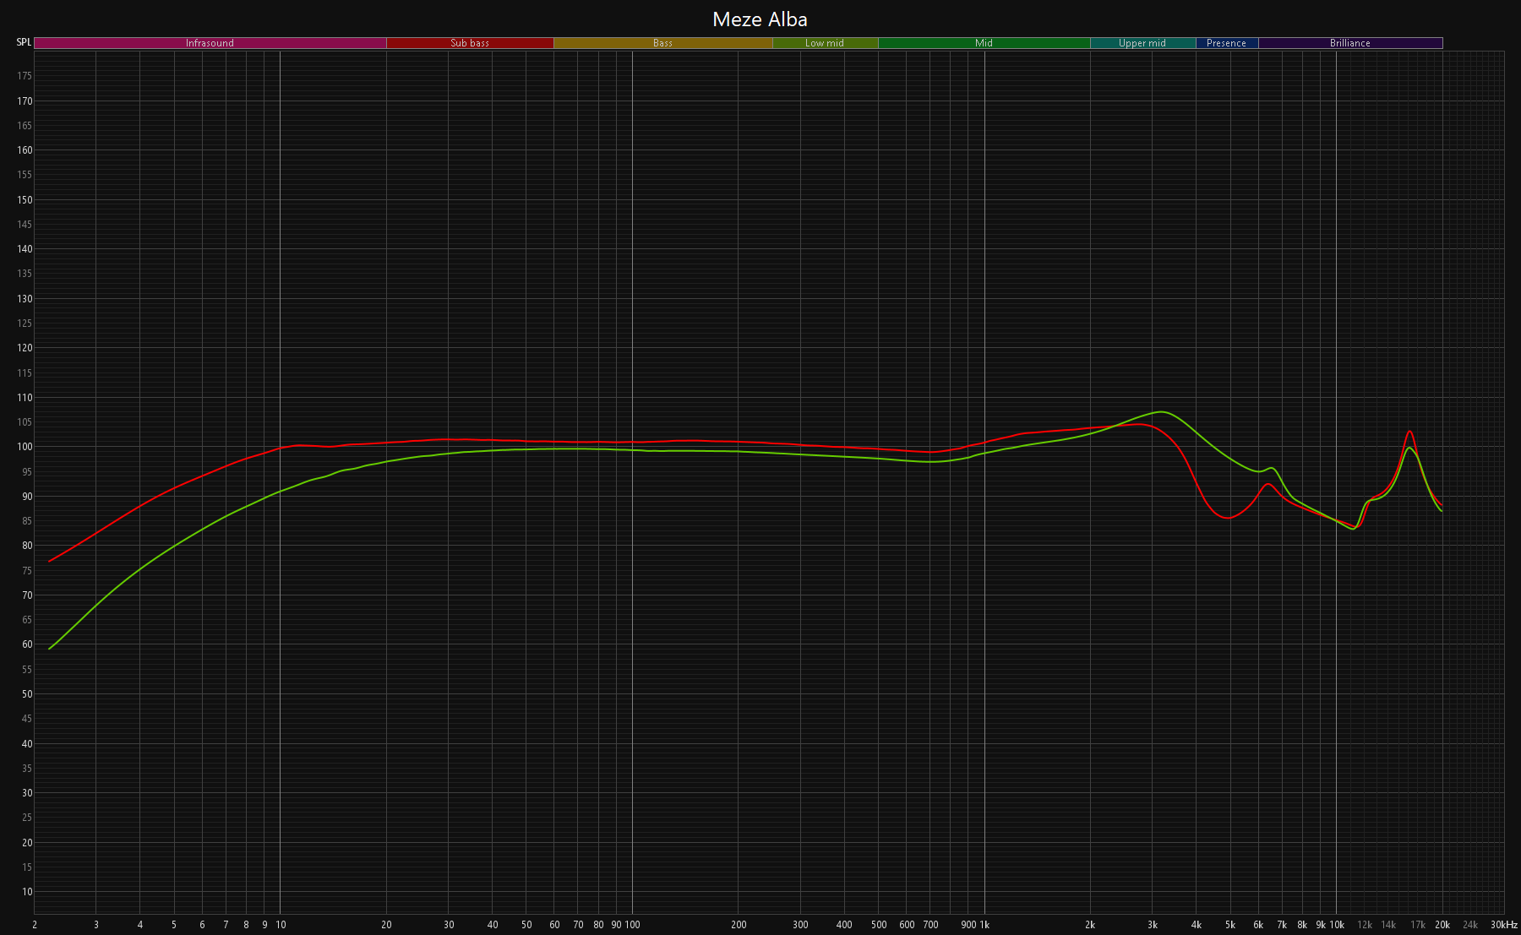The width and height of the screenshot is (1521, 935).
Task: Click the 100 dB SPL axis value
Action: tap(25, 447)
